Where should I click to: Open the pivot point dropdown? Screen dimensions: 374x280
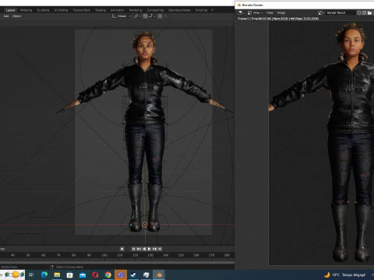(136, 16)
